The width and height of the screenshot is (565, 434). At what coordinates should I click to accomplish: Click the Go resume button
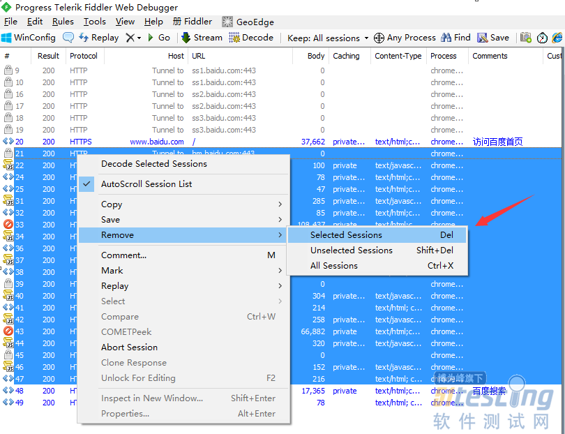[x=159, y=38]
